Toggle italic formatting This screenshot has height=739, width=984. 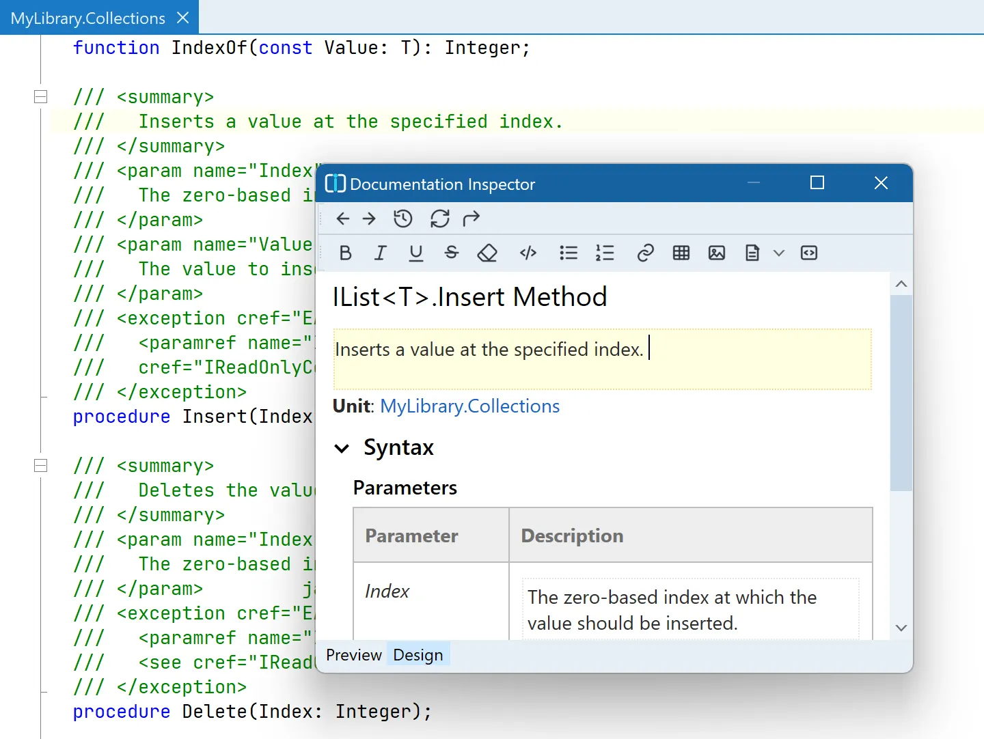[x=380, y=253]
